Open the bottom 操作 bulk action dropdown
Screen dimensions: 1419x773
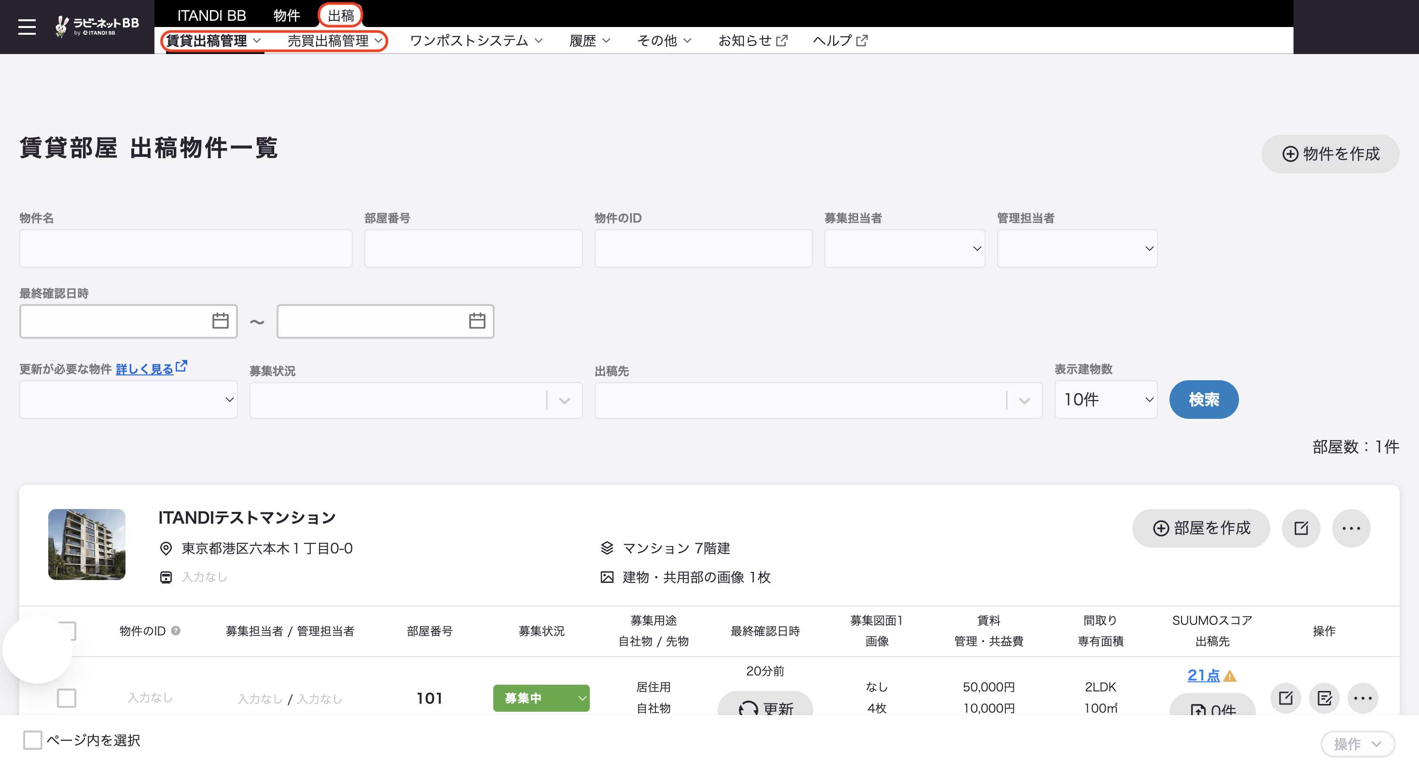1357,744
